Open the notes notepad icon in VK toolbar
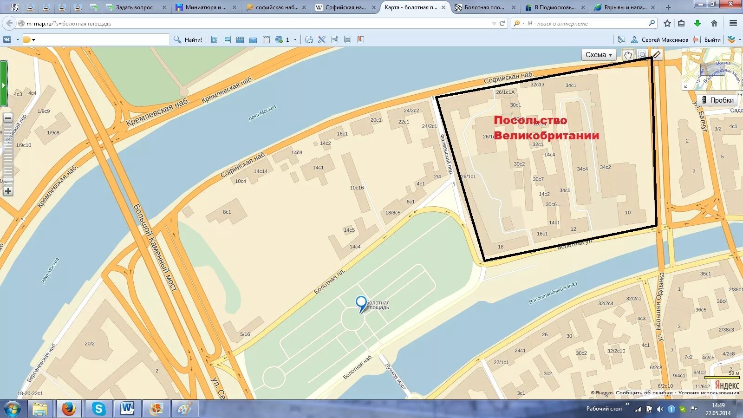Viewport: 743px width, 418px height. click(266, 39)
